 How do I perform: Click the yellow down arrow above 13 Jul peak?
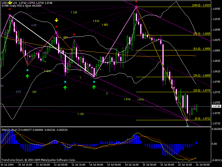[56, 20]
